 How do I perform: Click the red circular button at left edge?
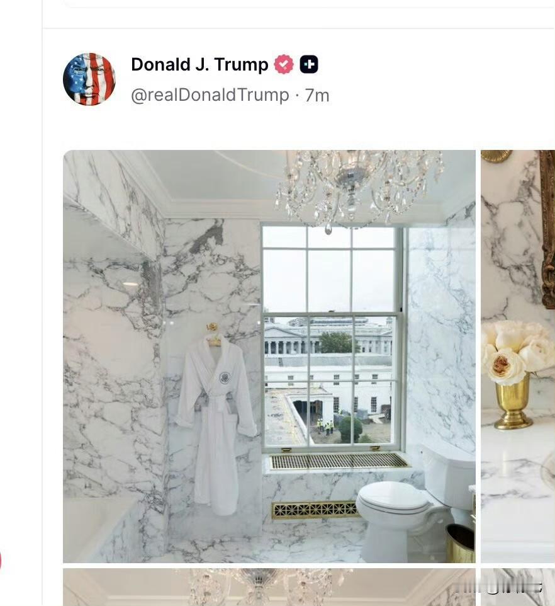(1, 561)
